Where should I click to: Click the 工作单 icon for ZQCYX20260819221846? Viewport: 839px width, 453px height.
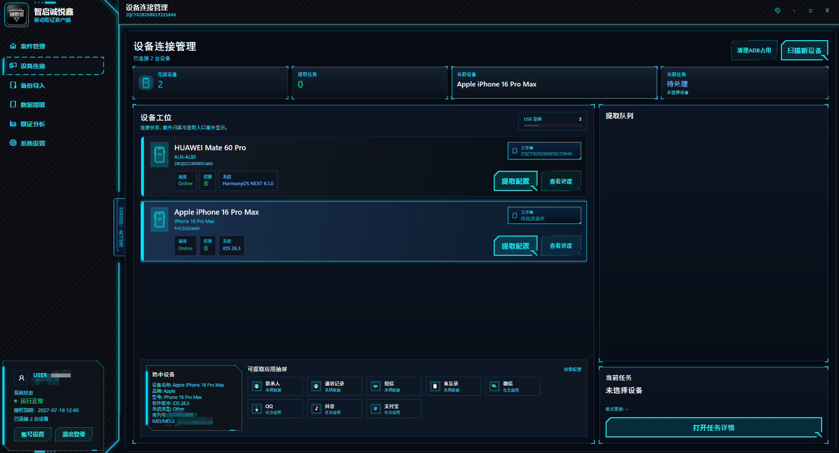point(515,151)
